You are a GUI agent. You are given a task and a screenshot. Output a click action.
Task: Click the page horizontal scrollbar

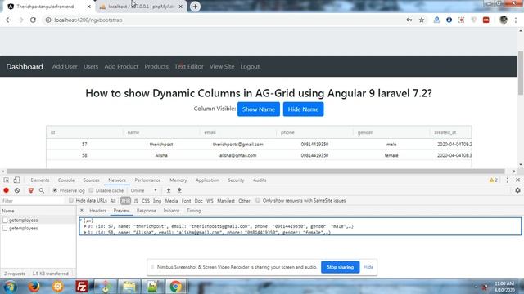point(255,171)
